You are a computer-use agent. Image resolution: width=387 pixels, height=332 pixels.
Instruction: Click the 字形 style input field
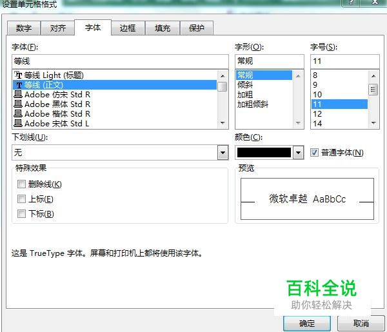[x=270, y=61]
